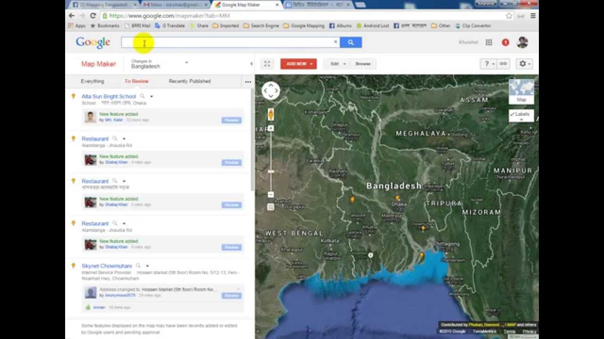
Task: Open the Map Maker title link
Action: click(x=99, y=64)
